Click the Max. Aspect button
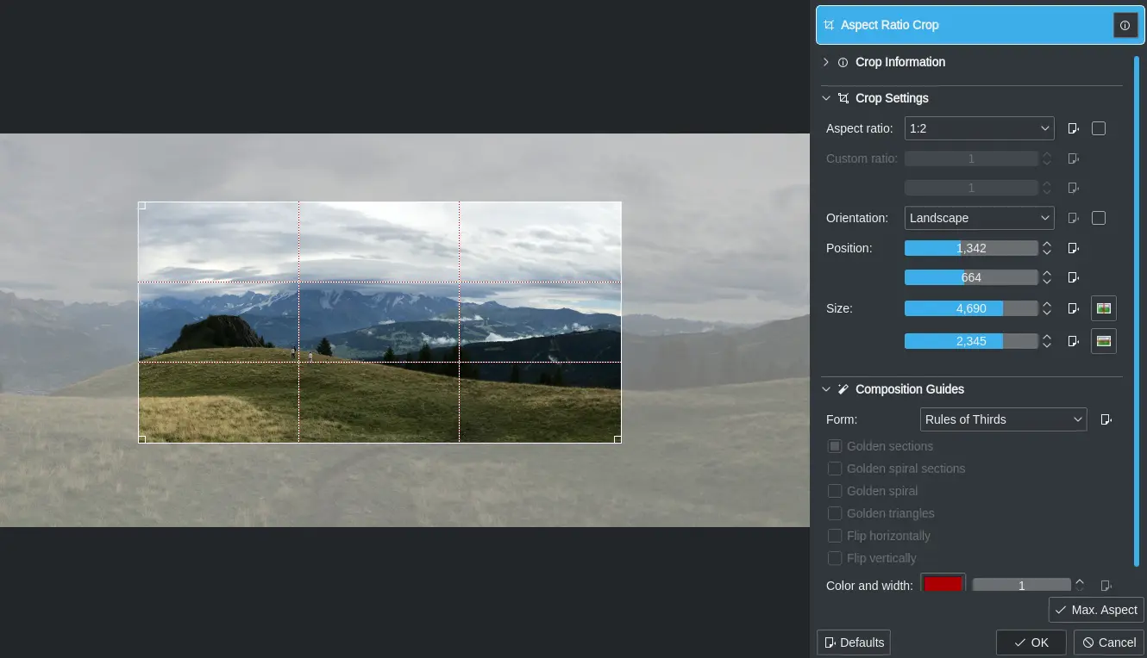The width and height of the screenshot is (1147, 658). [1096, 609]
